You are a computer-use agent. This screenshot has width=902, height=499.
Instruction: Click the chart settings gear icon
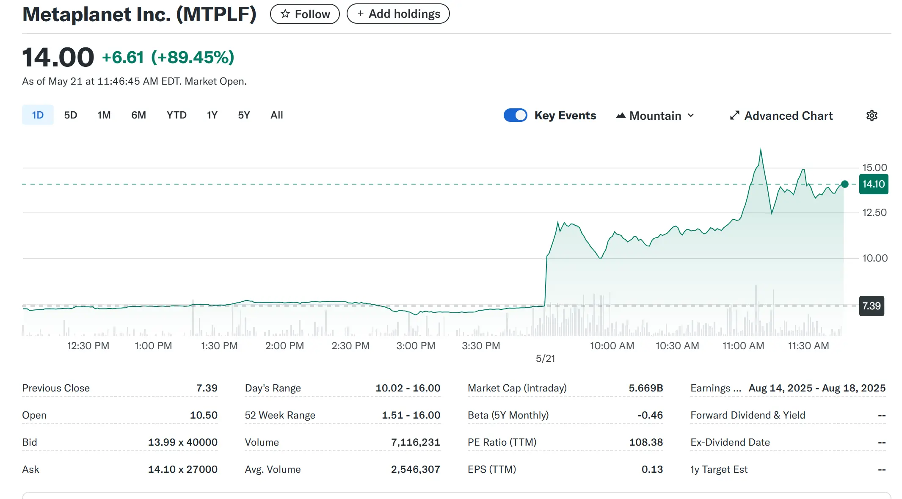pyautogui.click(x=872, y=116)
